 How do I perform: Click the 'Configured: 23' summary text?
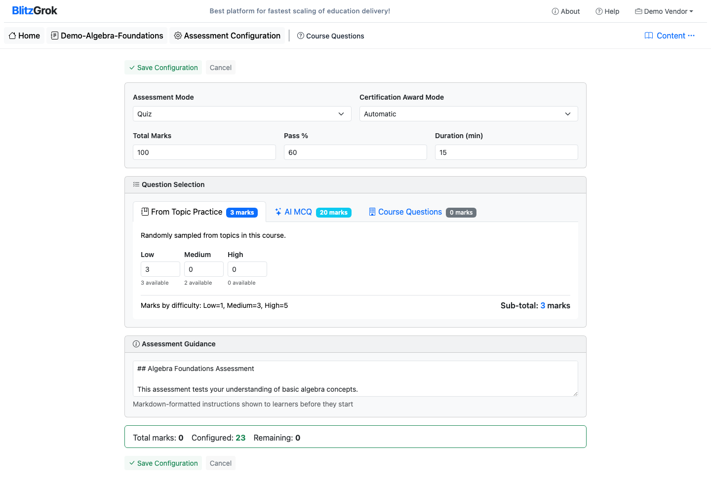218,438
